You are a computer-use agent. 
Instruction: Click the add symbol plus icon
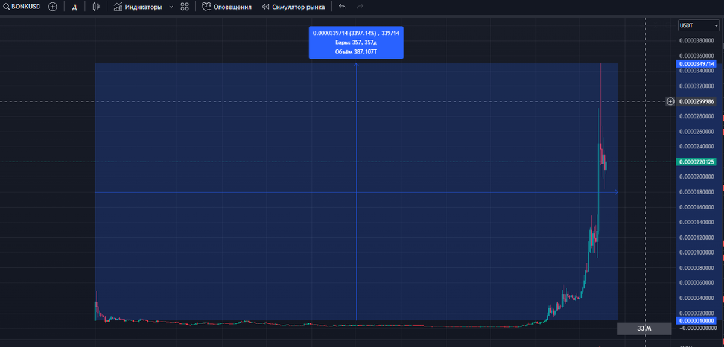click(x=52, y=7)
